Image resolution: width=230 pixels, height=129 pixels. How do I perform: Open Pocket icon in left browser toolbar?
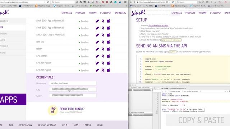[85, 2]
